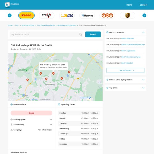Click the REWE Markt map tooltip
This screenshot has height=154, width=154.
click(x=53, y=66)
